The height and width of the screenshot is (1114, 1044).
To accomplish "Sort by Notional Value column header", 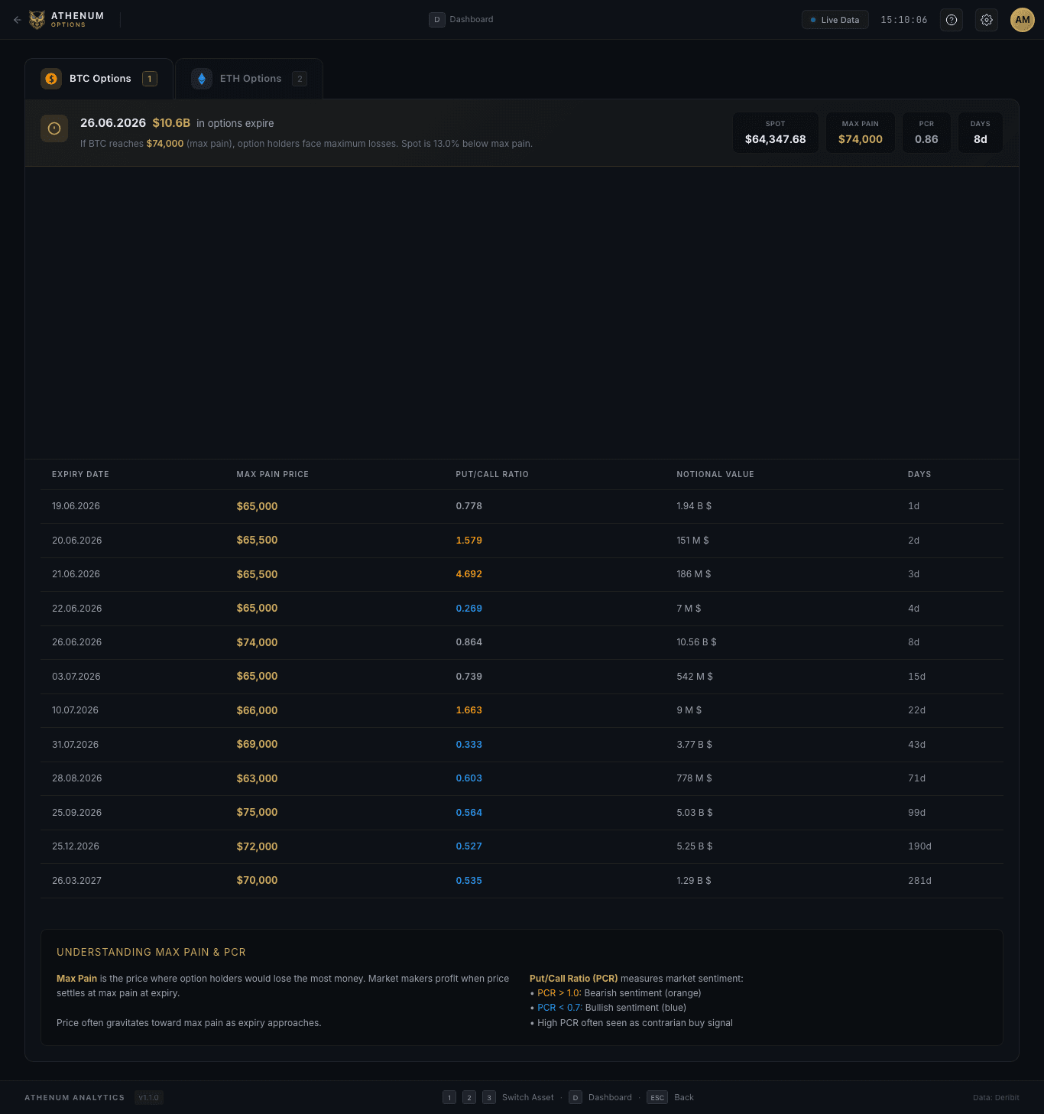I will click(715, 474).
